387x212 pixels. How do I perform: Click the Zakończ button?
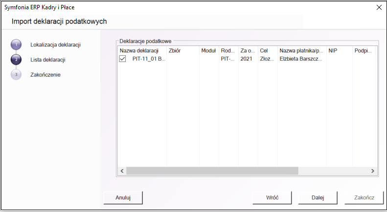[x=364, y=197]
